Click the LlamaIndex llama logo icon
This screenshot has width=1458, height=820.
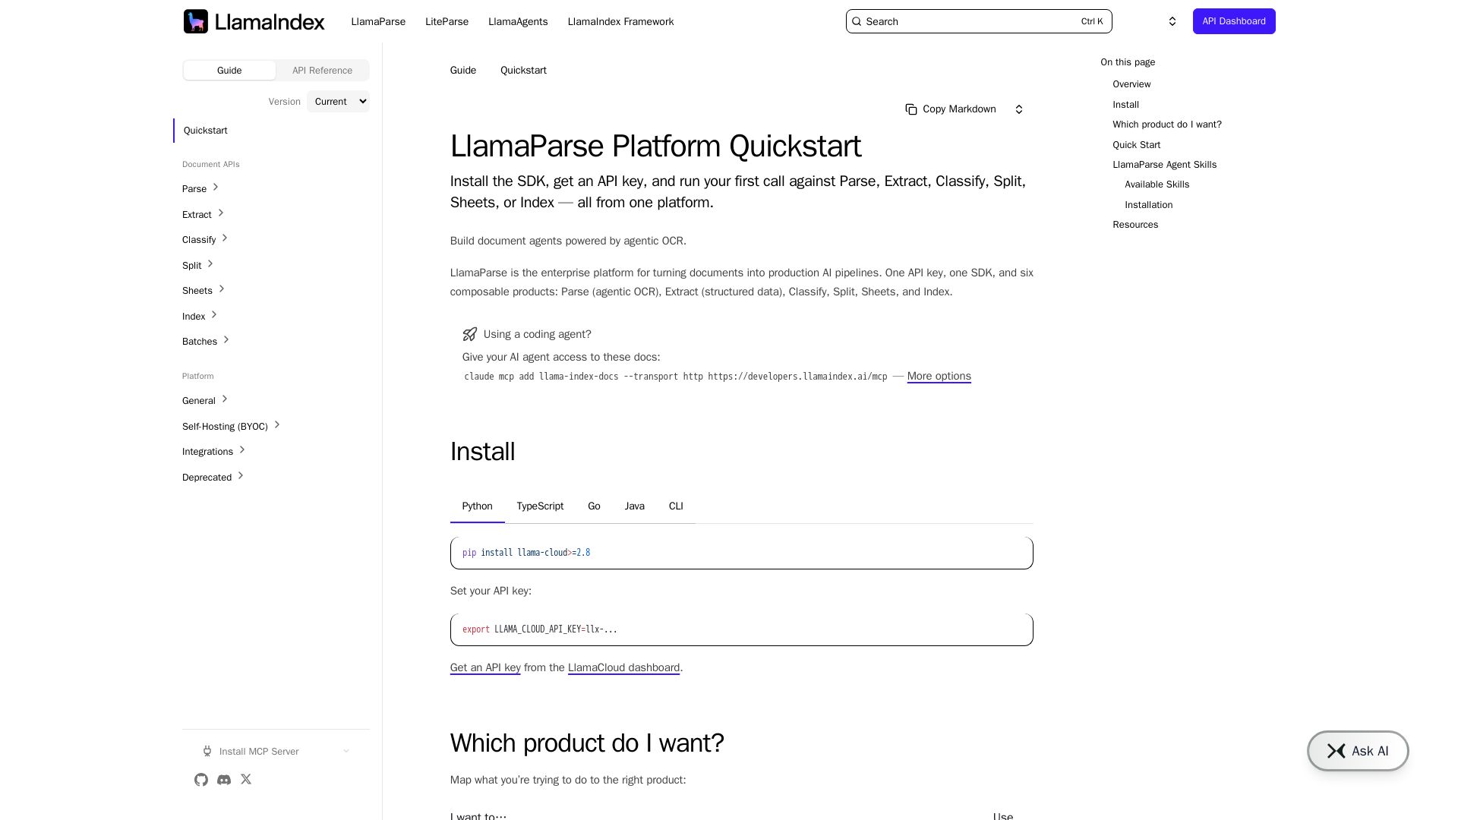tap(196, 21)
